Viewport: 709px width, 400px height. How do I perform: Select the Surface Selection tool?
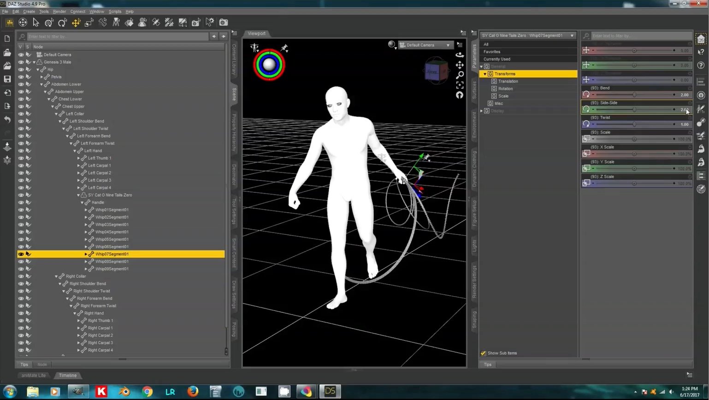tap(130, 22)
